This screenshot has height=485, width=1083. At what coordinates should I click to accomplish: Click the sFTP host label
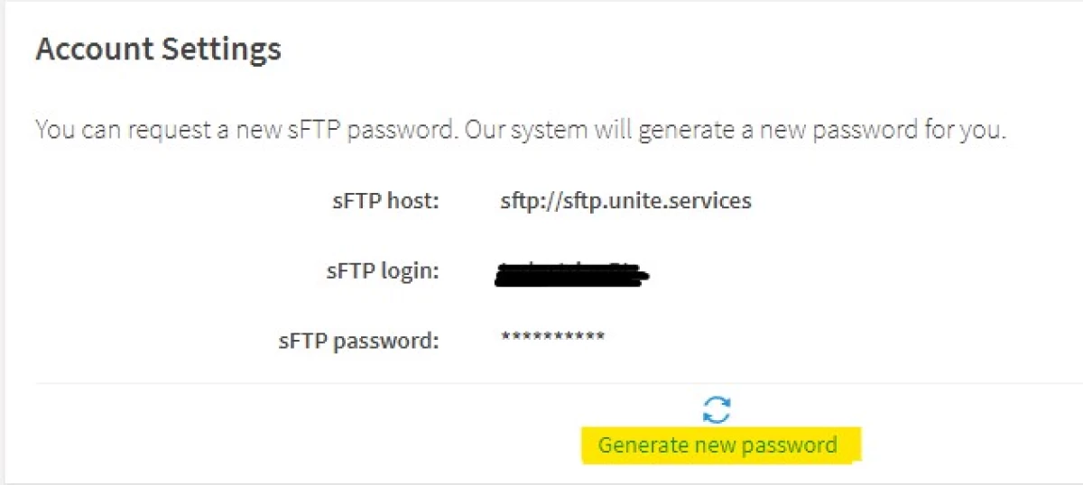[384, 200]
